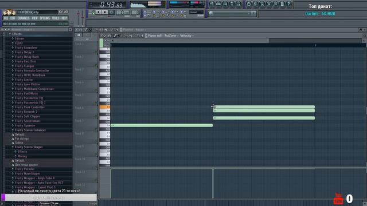Select Fruity Formula Controller in the browser

32,70
